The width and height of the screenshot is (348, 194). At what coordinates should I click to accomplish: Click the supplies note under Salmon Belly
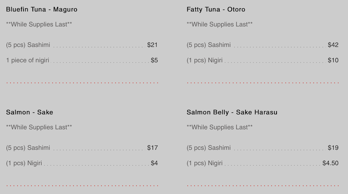coord(220,127)
